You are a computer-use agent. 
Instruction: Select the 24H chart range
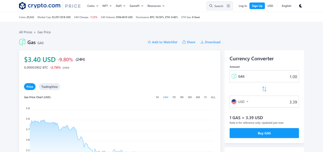(x=166, y=97)
